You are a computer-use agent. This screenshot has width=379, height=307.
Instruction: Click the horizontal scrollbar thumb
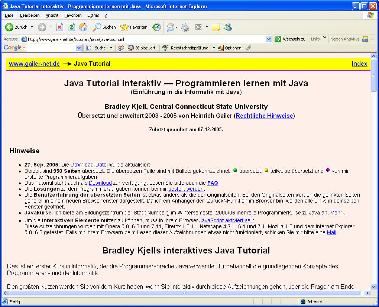point(184,293)
